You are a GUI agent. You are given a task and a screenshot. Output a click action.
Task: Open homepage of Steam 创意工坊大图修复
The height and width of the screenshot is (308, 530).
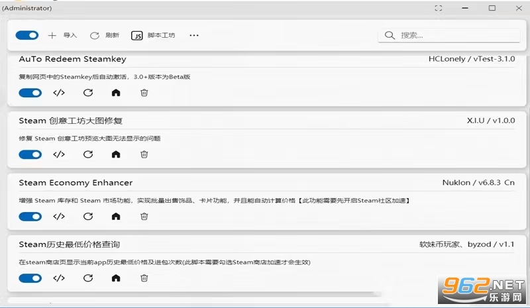coord(116,154)
